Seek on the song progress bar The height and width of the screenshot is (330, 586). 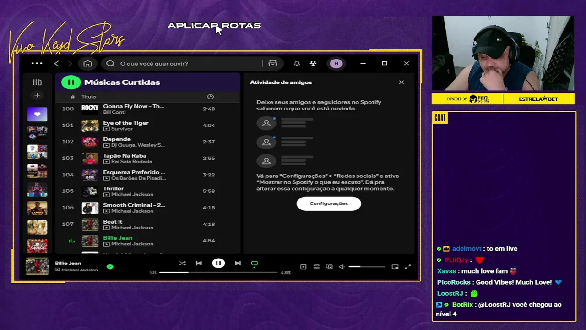218,272
